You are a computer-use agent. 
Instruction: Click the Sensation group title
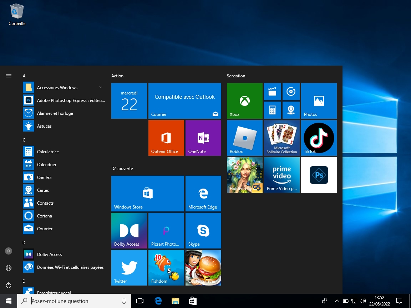click(236, 76)
